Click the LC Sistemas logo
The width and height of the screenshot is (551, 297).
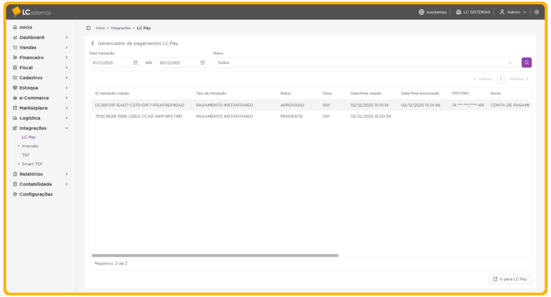click(x=31, y=12)
